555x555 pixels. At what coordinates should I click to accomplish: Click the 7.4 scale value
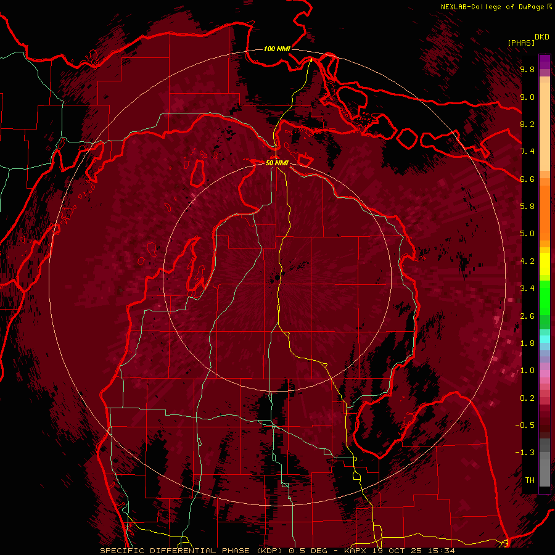pyautogui.click(x=527, y=152)
